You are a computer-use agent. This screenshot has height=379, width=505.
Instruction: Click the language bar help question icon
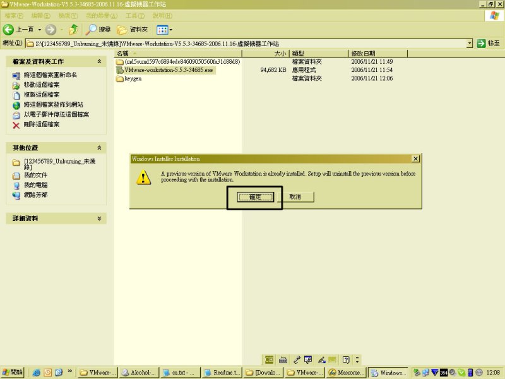point(346,359)
